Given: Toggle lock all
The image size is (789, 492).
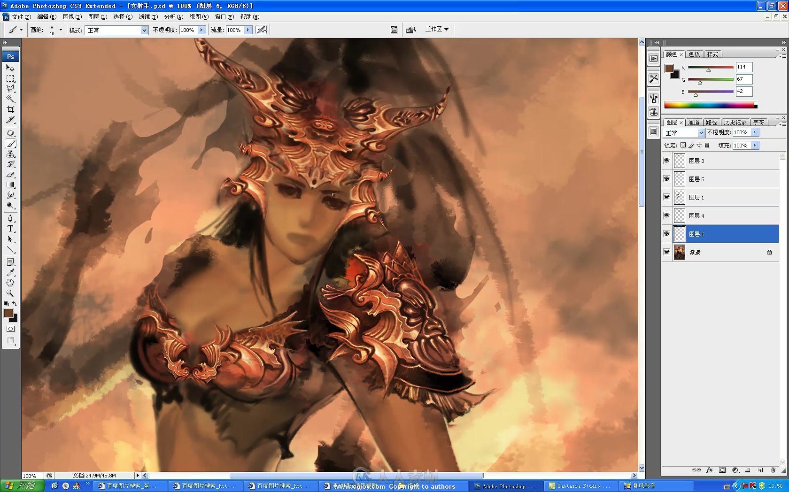Looking at the screenshot, I should [707, 145].
